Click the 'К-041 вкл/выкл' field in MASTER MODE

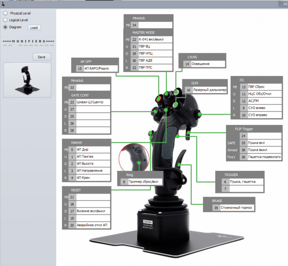click(155, 39)
